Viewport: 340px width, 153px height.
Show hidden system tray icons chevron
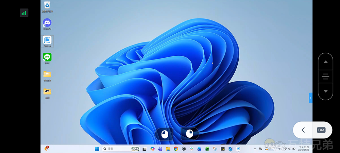[x=255, y=149]
